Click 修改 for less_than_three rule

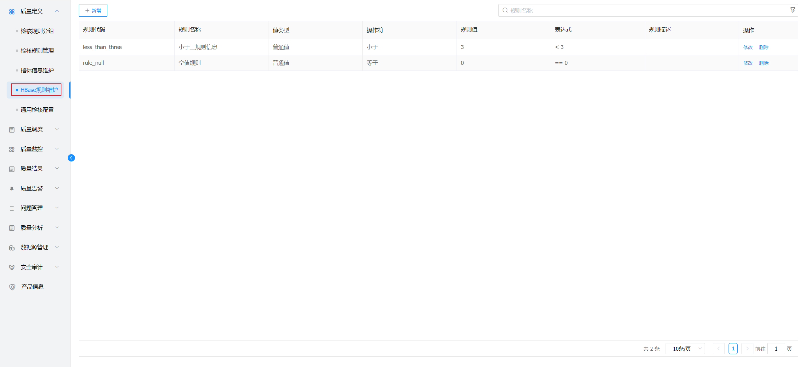click(x=748, y=47)
